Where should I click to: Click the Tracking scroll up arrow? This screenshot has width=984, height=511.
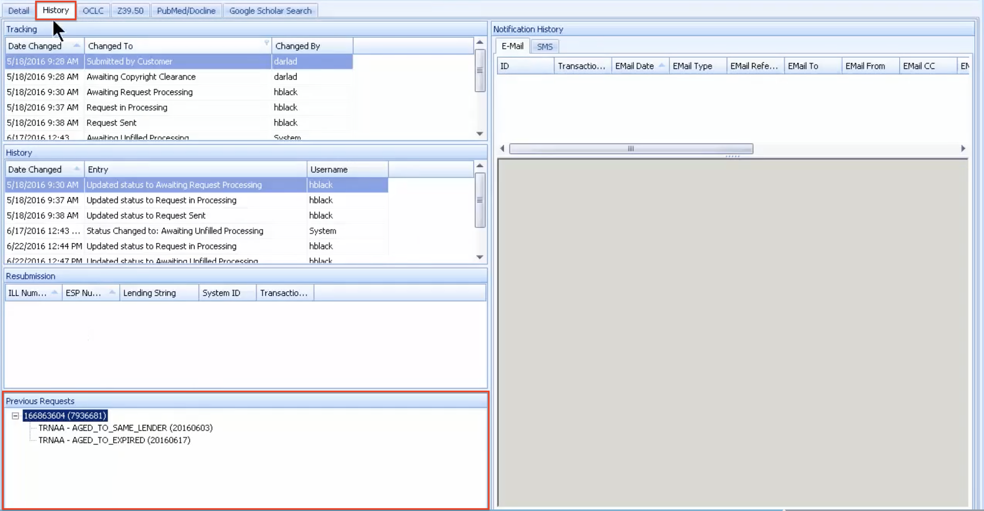tap(480, 42)
